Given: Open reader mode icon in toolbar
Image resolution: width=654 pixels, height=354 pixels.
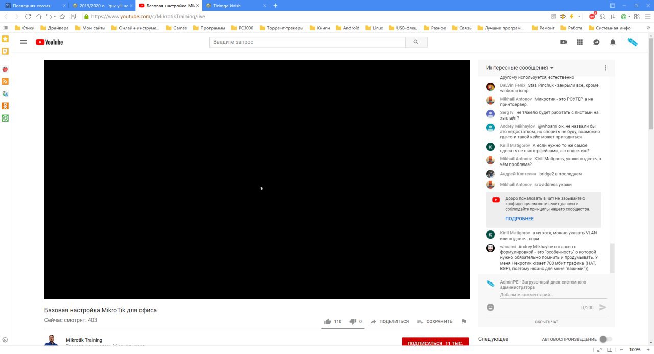Looking at the screenshot, I should coord(73,16).
